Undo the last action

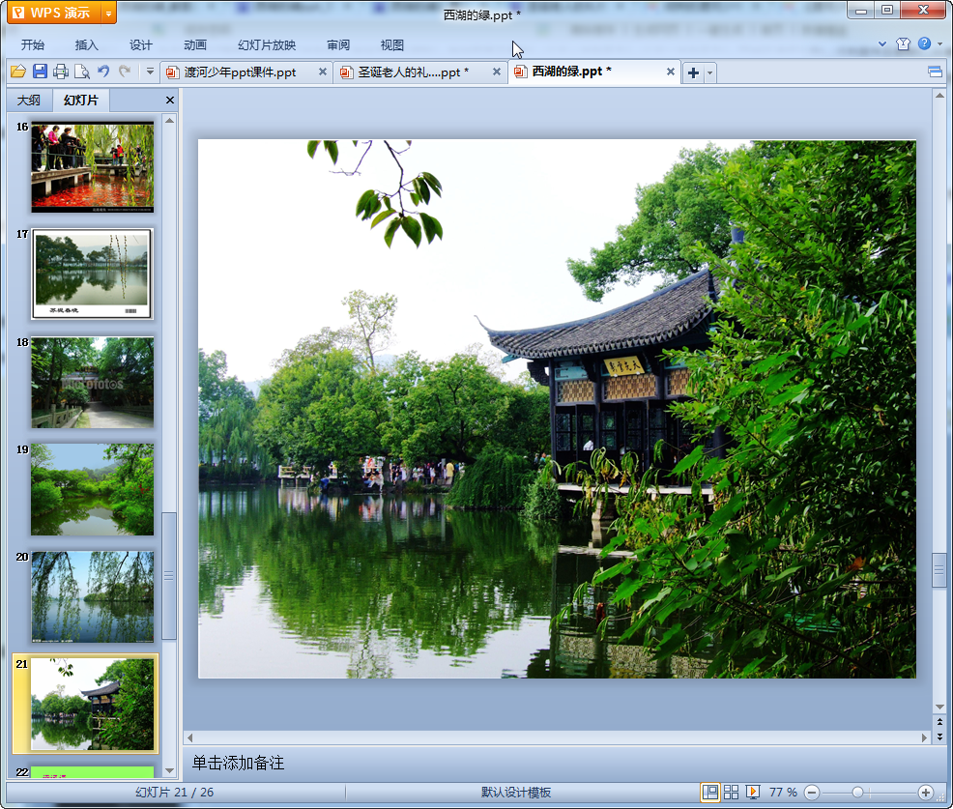point(104,72)
